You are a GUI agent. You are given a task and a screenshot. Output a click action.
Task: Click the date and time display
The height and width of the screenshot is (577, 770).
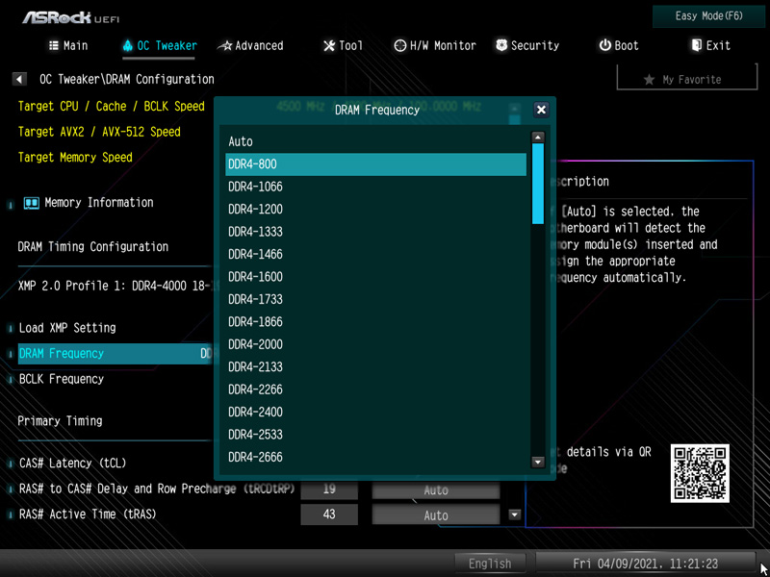click(x=645, y=564)
